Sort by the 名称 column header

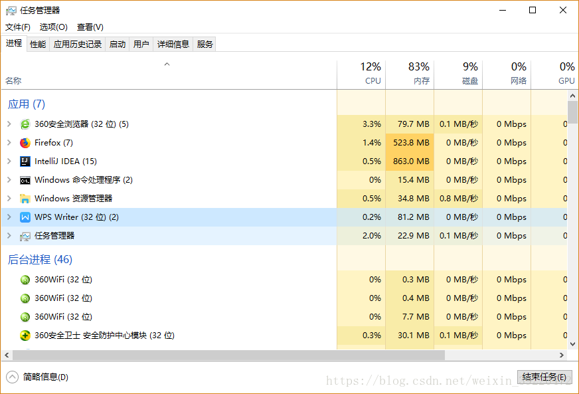169,74
